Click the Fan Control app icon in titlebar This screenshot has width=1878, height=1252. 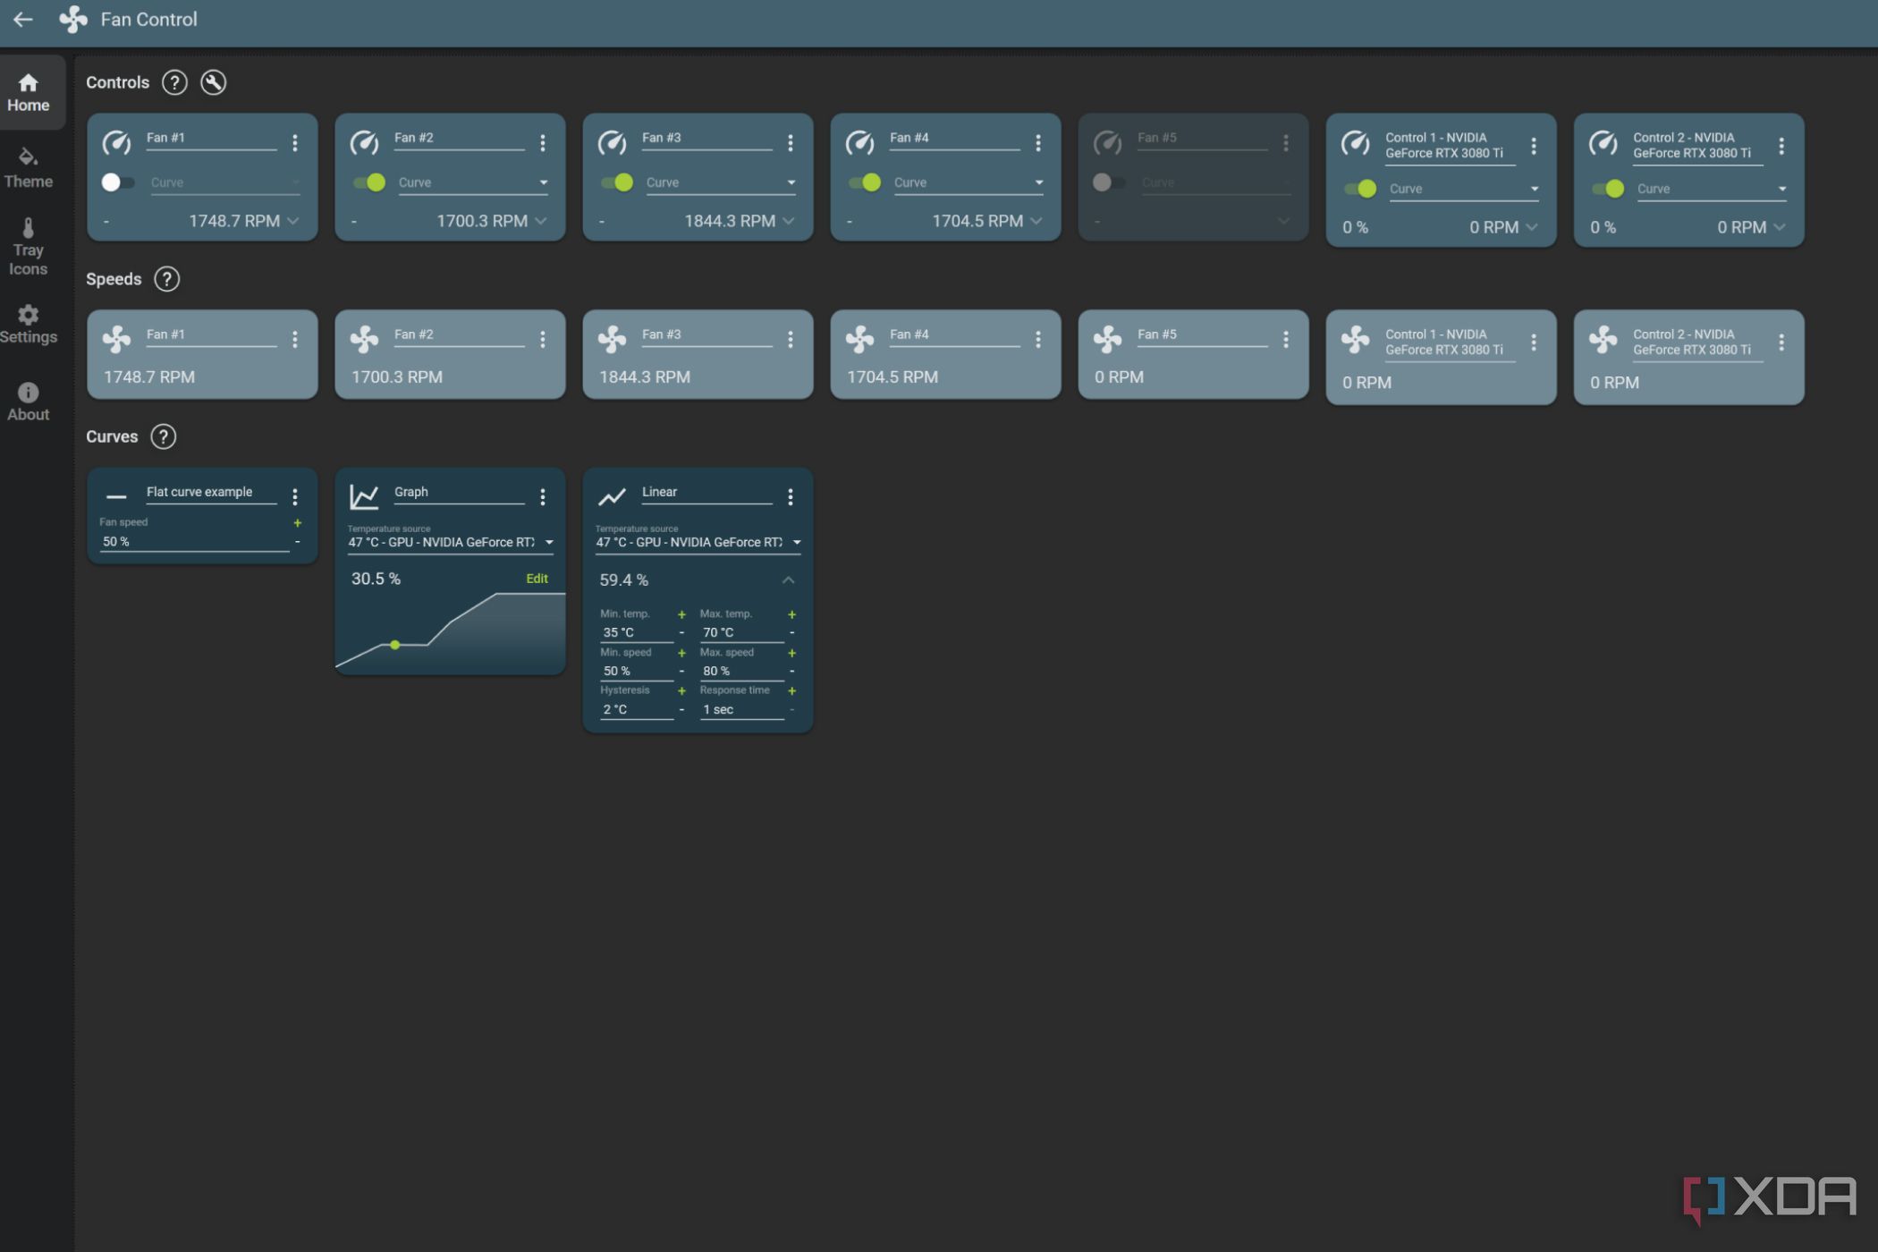pyautogui.click(x=72, y=18)
